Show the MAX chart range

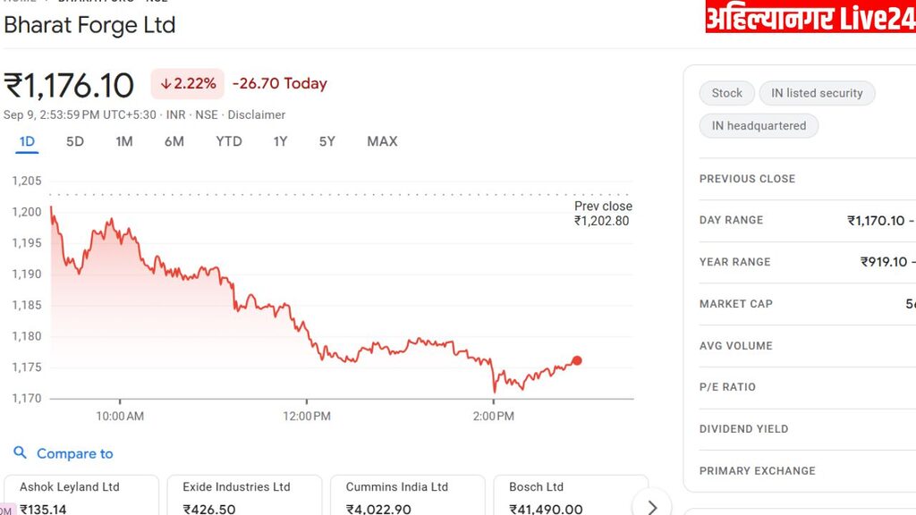tap(382, 141)
